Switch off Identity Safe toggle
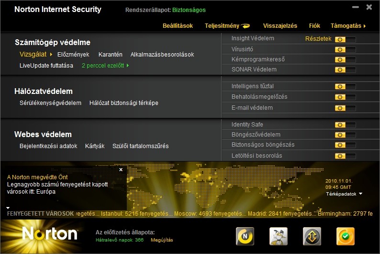Viewport: 380px width, 254px height. (x=346, y=125)
